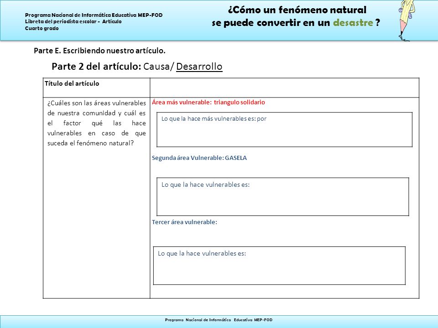Viewport: 438px width, 328px height.
Task: Click the box under Tercer área vulnerable
Action: tap(279, 266)
